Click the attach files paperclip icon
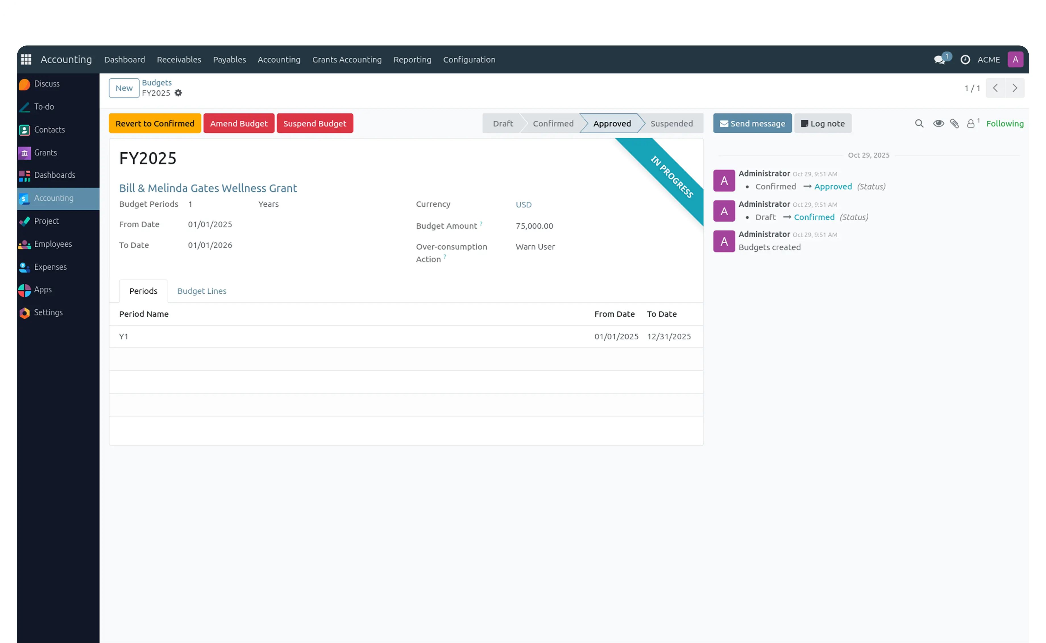 pyautogui.click(x=954, y=123)
